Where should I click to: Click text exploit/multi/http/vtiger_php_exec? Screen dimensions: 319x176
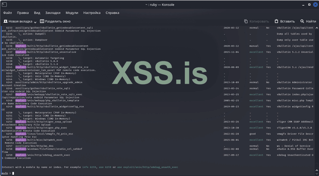click(x=41, y=128)
